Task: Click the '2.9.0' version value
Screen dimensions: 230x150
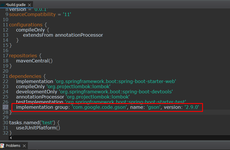Action: [x=192, y=107]
